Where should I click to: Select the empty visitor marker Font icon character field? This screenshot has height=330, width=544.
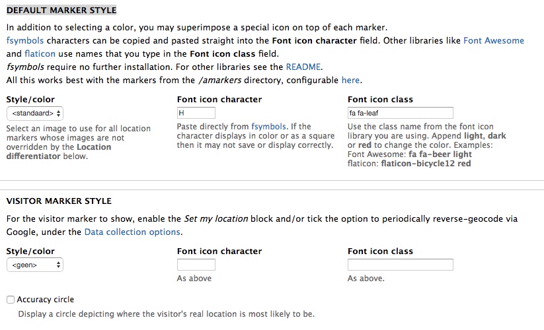[196, 265]
